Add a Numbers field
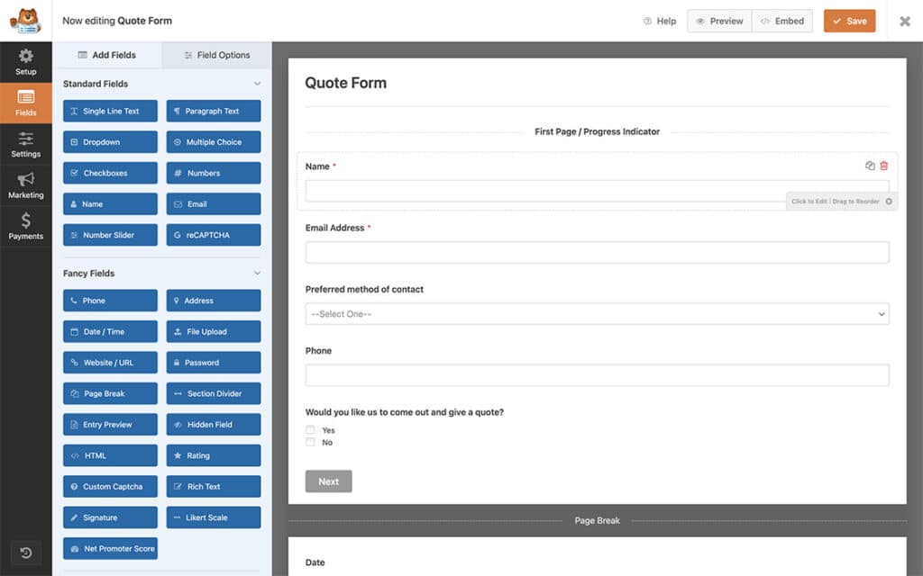This screenshot has width=923, height=576. click(213, 174)
